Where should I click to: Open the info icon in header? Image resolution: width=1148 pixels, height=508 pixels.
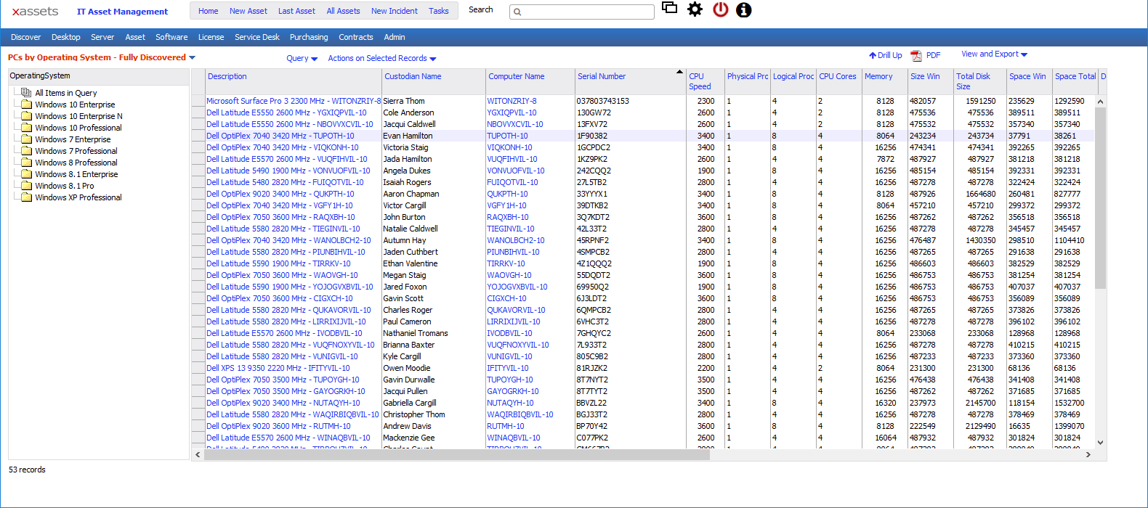pyautogui.click(x=743, y=10)
